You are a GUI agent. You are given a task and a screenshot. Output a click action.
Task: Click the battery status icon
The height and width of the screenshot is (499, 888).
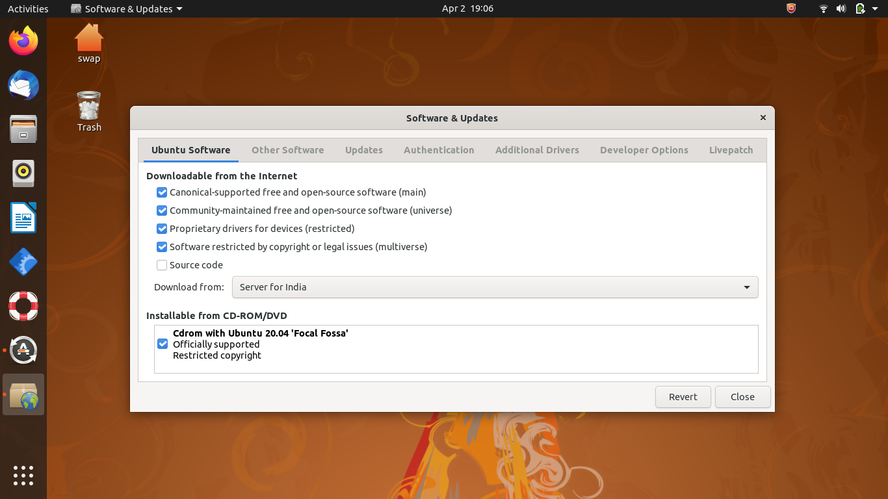click(861, 8)
